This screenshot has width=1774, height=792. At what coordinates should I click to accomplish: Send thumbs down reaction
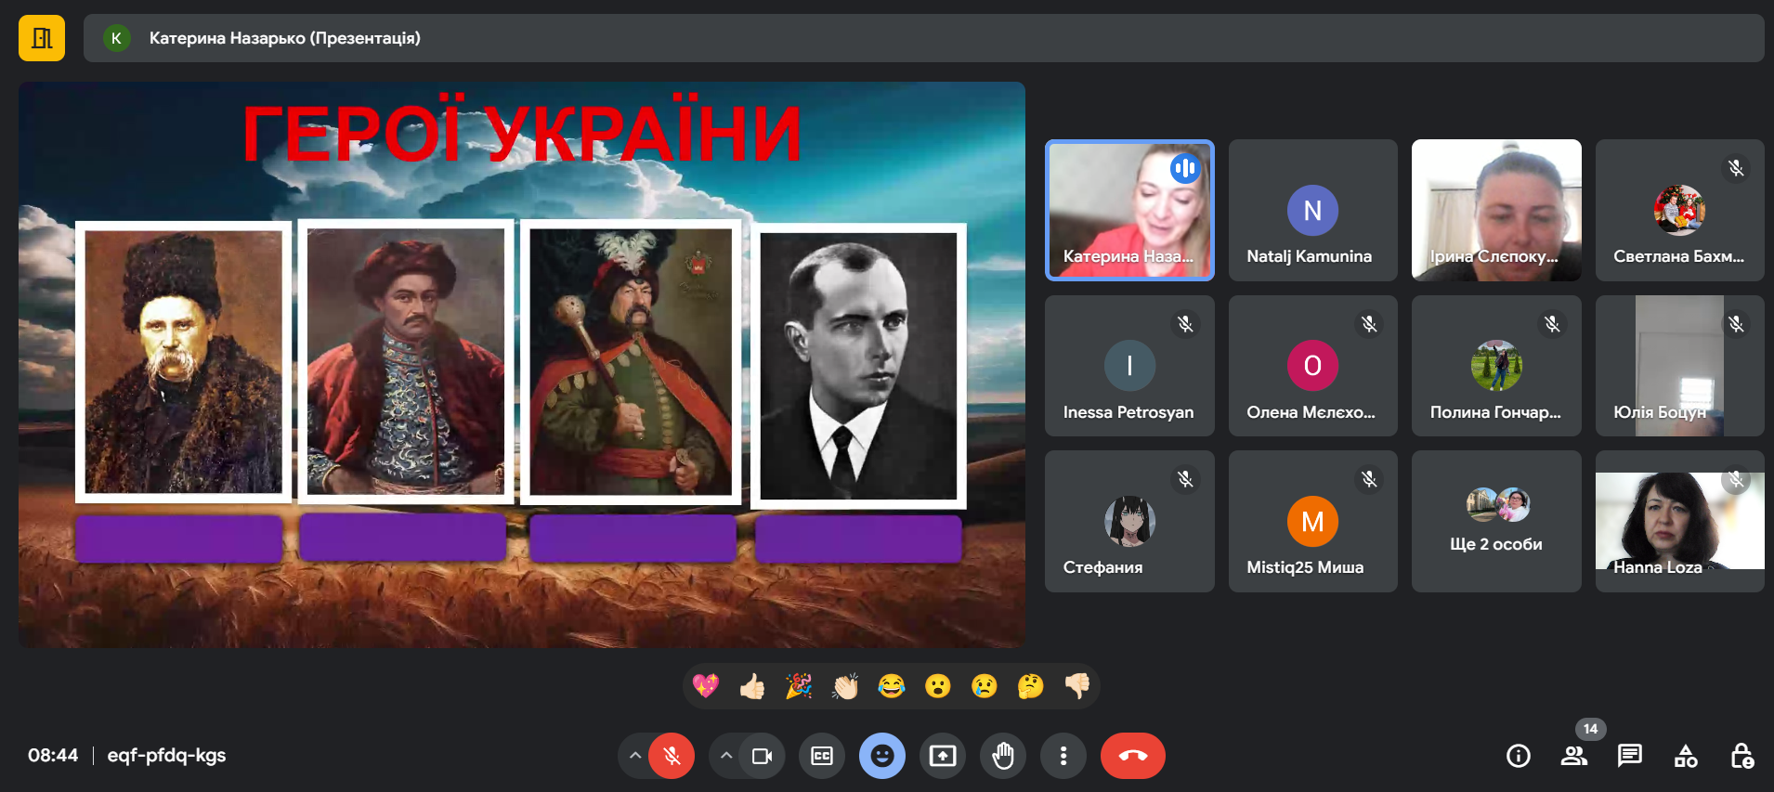1077,686
